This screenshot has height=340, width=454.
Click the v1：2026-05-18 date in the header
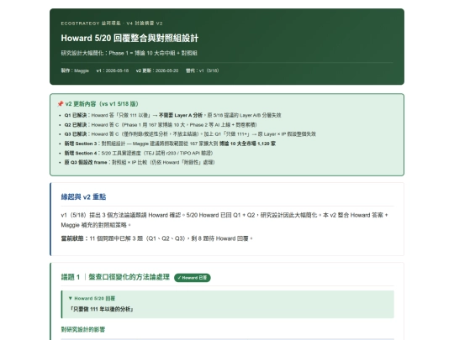(113, 71)
